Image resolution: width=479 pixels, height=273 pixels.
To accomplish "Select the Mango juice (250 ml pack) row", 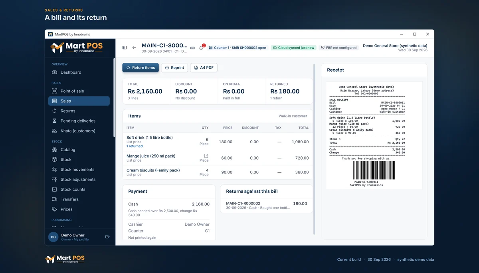I will click(x=218, y=158).
